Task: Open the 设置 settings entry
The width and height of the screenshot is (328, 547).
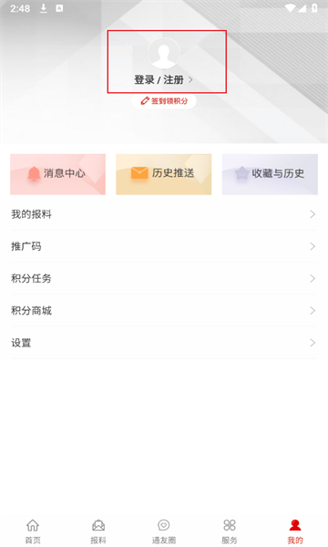Action: (164, 343)
